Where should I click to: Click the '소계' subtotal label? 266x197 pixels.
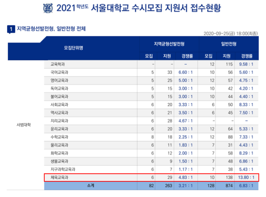click(x=91, y=185)
